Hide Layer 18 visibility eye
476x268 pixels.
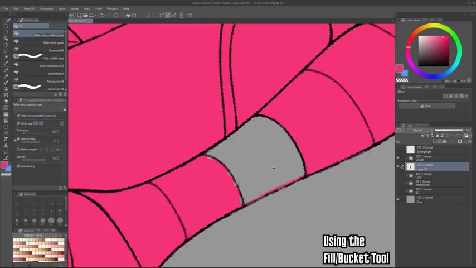398,167
